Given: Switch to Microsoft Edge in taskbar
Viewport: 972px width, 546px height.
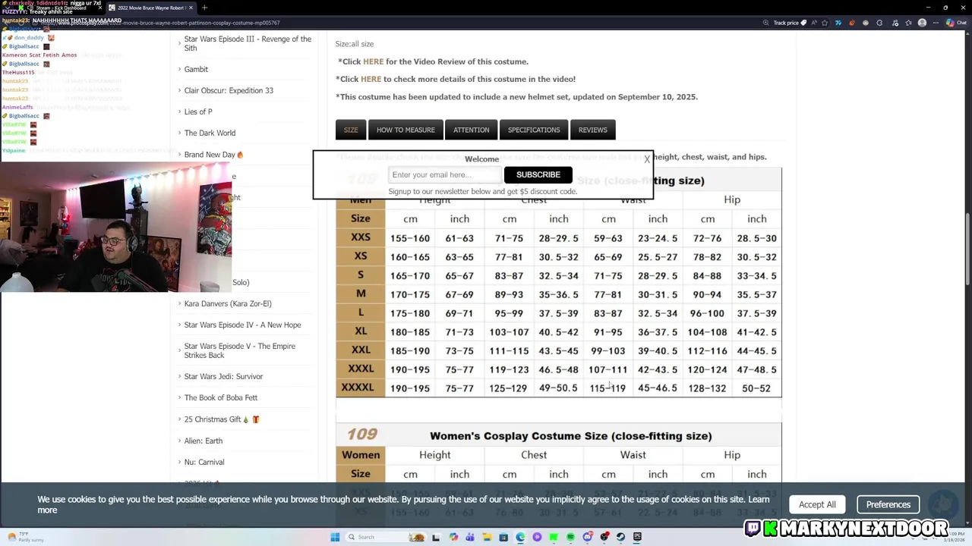Looking at the screenshot, I should (520, 537).
